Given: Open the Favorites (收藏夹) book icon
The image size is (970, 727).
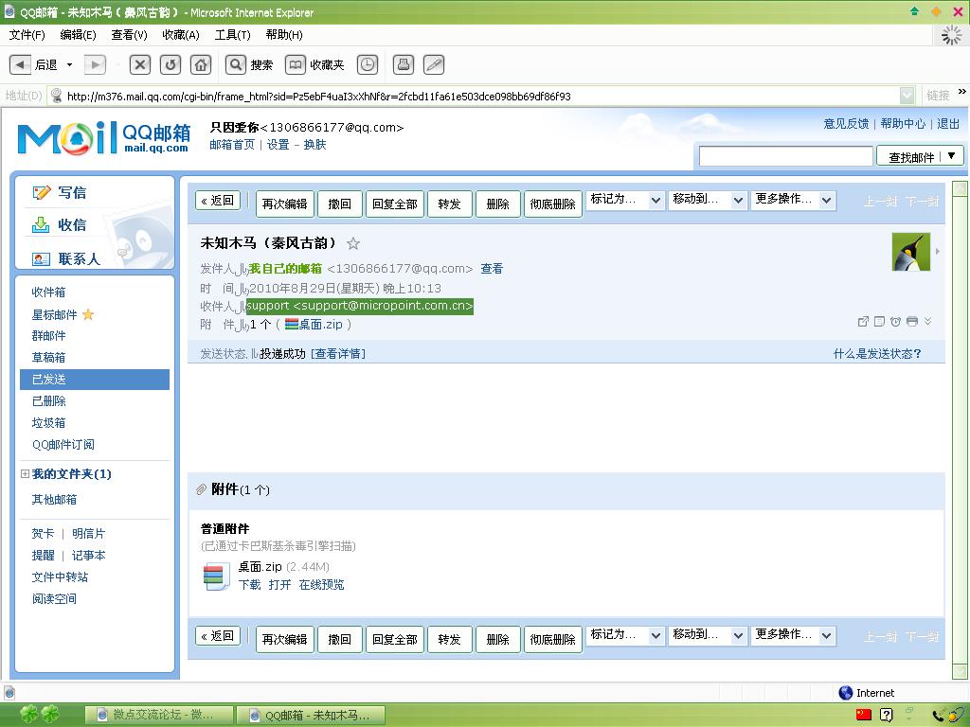Looking at the screenshot, I should tap(296, 64).
